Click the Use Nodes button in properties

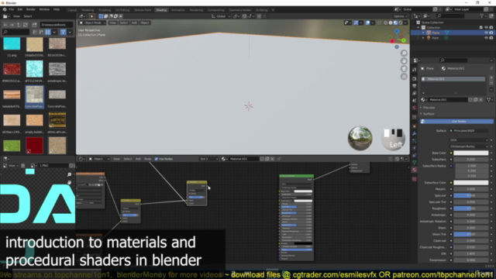pos(456,122)
